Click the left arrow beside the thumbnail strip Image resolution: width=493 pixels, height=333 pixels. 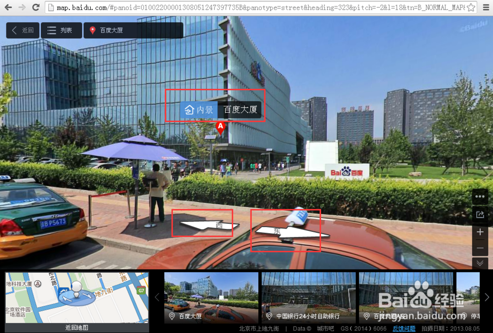coord(157,297)
